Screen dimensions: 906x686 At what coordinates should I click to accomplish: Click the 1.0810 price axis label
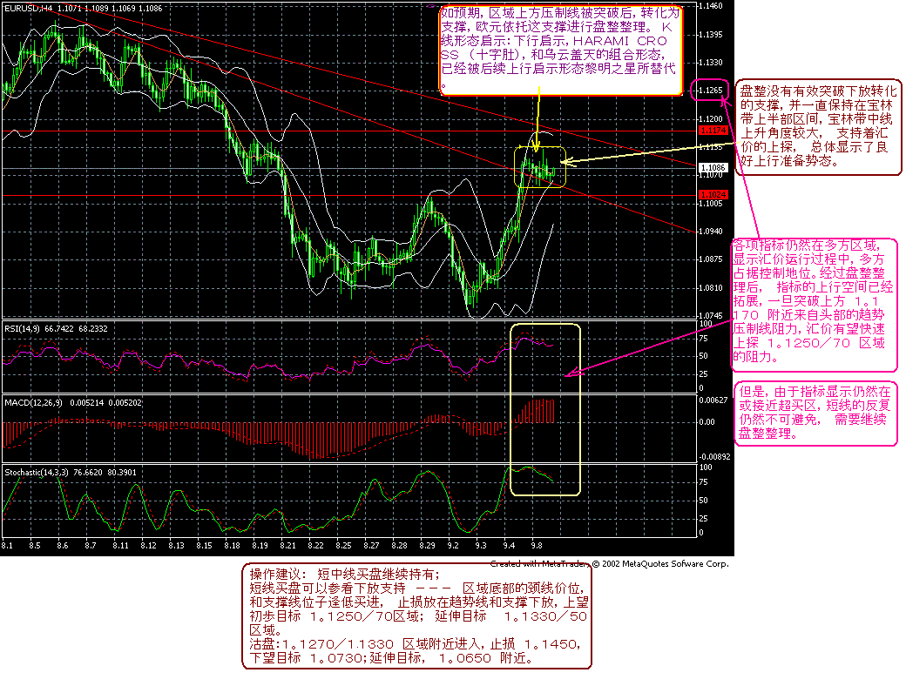[711, 287]
